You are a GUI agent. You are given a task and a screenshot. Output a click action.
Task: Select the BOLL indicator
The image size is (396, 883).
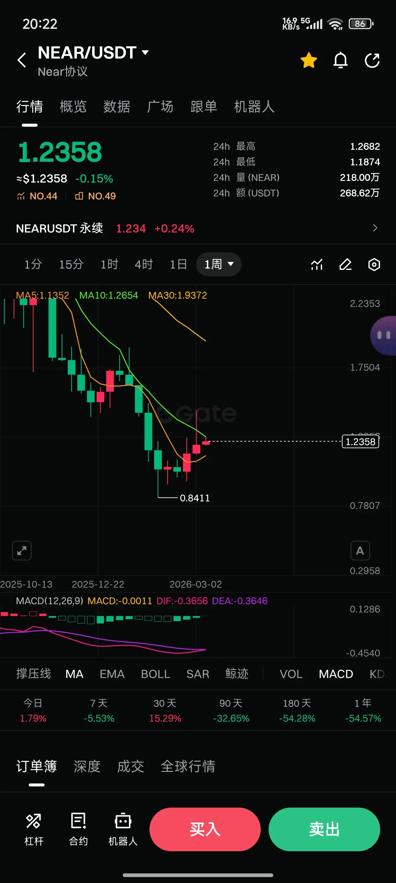pyautogui.click(x=156, y=674)
